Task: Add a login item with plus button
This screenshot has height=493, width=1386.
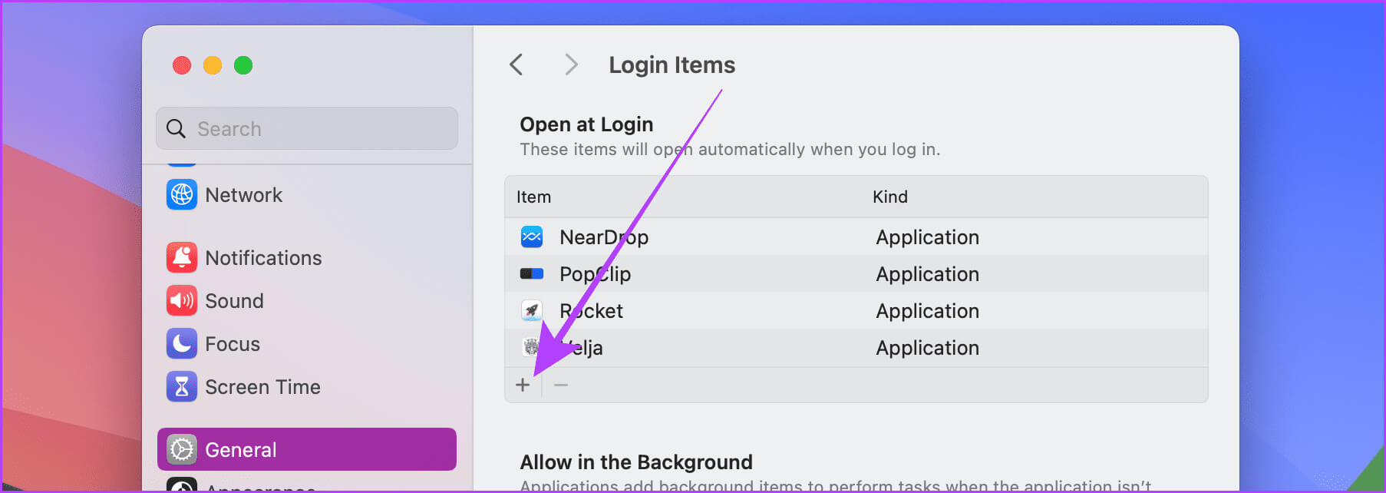Action: tap(523, 385)
